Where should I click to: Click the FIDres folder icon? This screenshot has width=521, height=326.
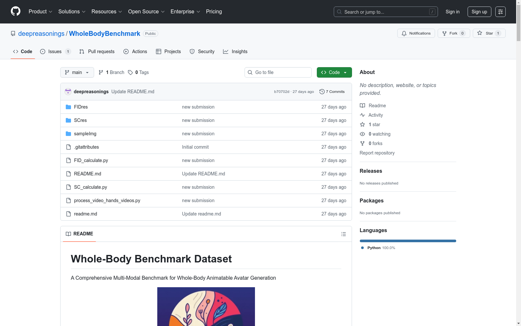(x=68, y=107)
